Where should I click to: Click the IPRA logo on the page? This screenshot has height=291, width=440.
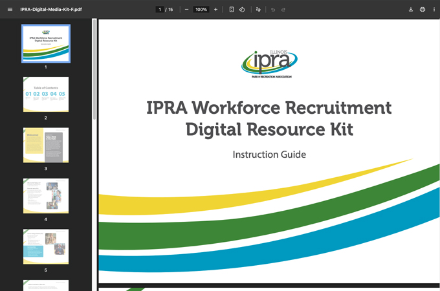269,64
